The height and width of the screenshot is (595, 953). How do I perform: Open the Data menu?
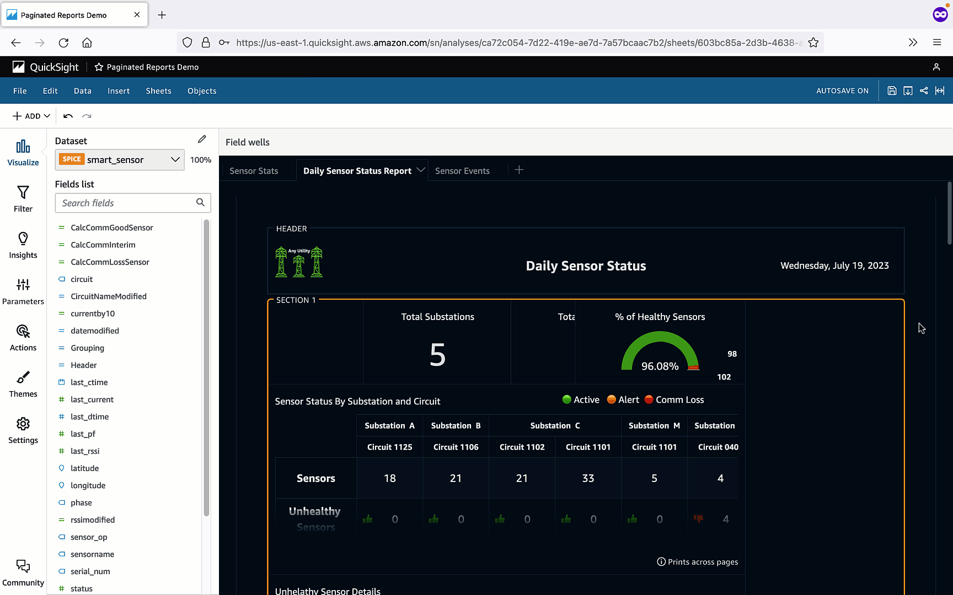pos(82,90)
